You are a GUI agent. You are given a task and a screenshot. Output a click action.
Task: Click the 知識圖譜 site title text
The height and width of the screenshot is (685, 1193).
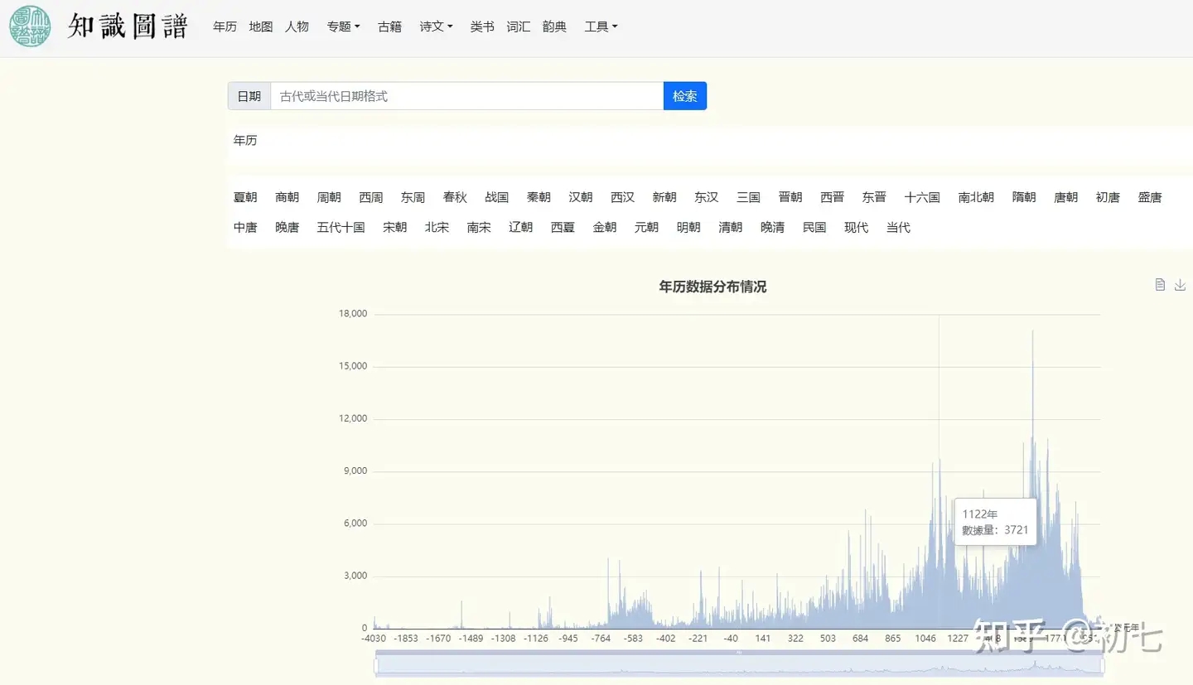click(x=128, y=27)
